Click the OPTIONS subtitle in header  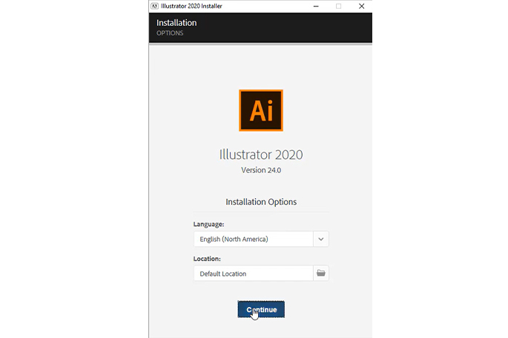coord(170,33)
